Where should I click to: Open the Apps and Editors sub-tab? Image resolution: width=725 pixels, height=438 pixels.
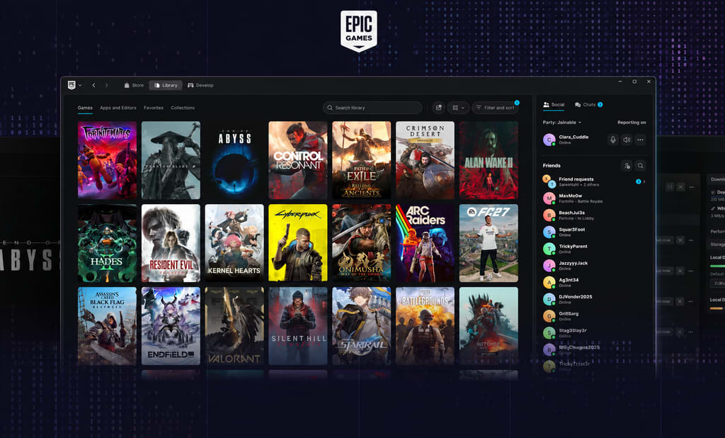(x=118, y=108)
